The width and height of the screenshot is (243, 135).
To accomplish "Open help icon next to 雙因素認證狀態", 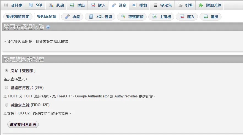I will tap(48, 27).
